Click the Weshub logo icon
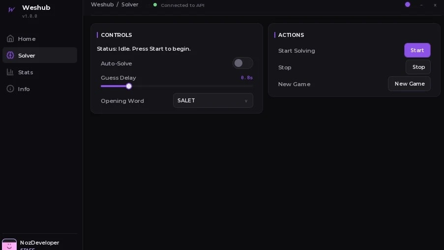The width and height of the screenshot is (444, 250). [11, 10]
